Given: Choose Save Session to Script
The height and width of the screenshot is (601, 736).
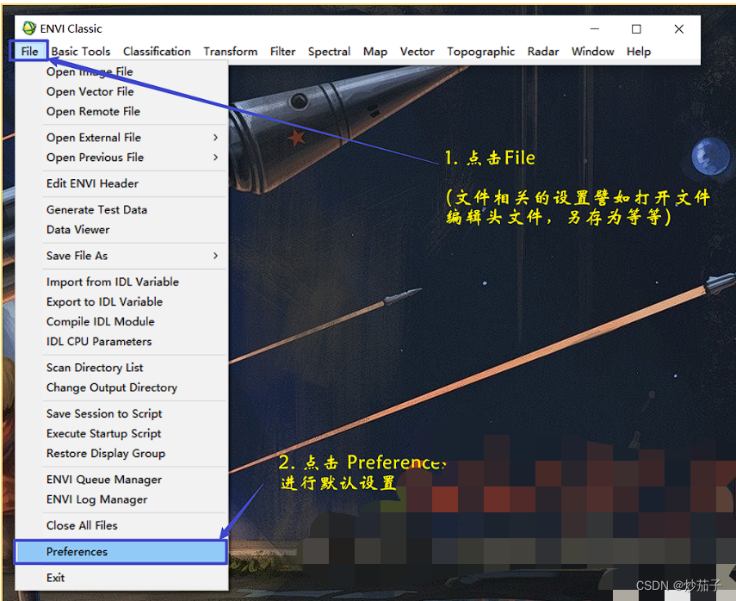Looking at the screenshot, I should coord(121,413).
